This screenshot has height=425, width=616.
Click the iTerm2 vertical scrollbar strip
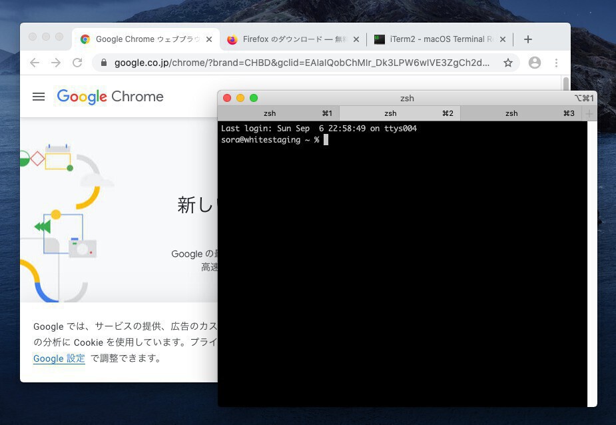(x=592, y=264)
